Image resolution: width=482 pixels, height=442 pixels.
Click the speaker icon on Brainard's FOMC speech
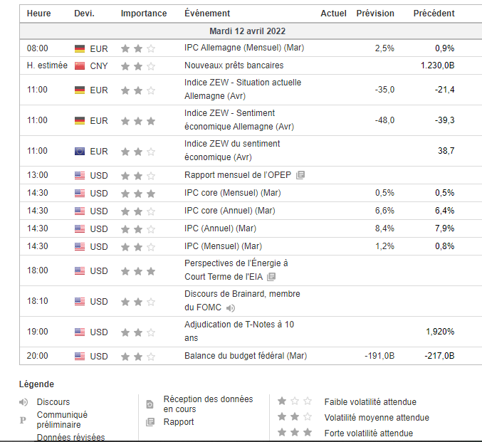230,308
